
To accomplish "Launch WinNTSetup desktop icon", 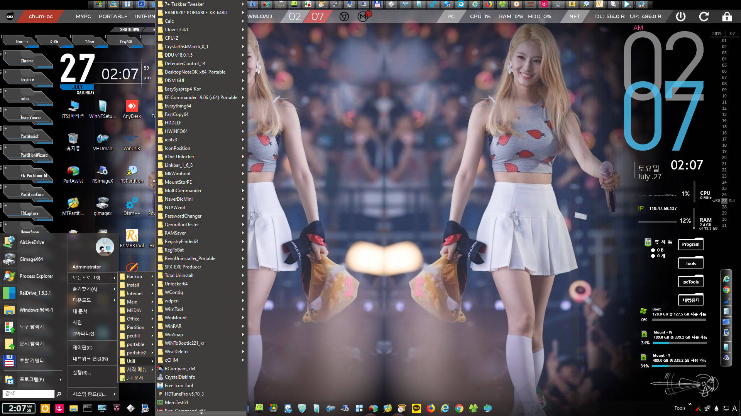I will (x=102, y=109).
